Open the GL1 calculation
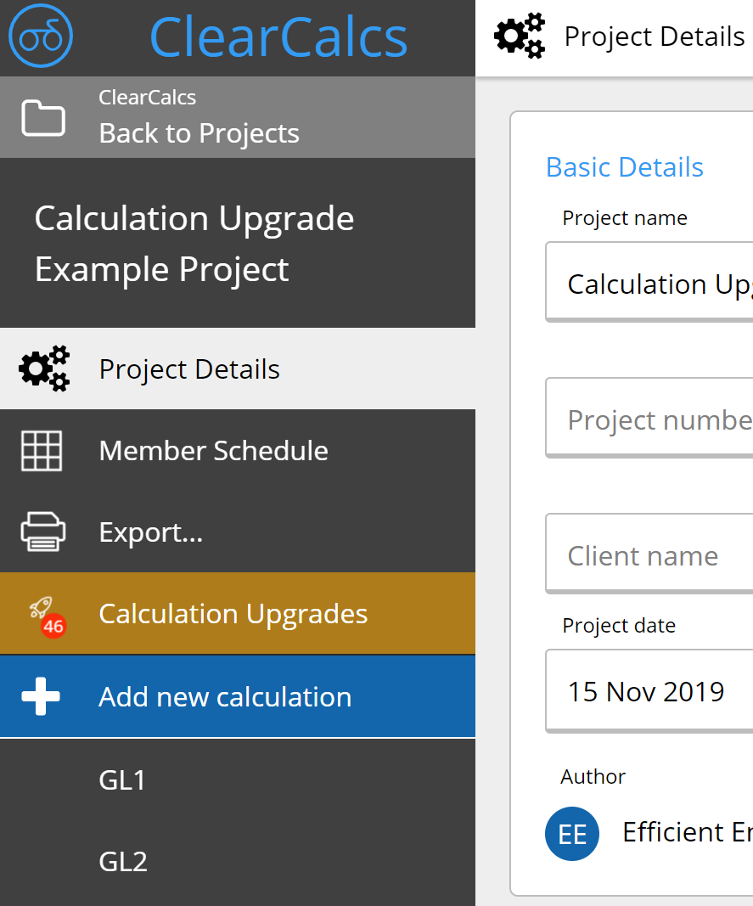Viewport: 753px width, 906px height. click(238, 780)
